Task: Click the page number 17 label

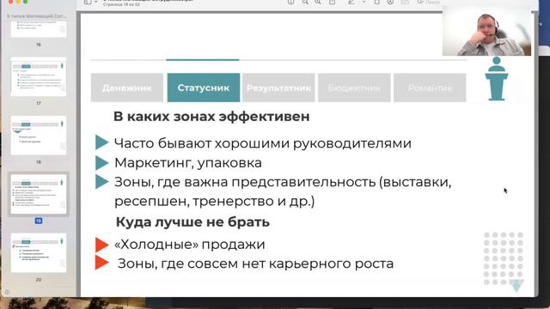Action: pyautogui.click(x=39, y=103)
